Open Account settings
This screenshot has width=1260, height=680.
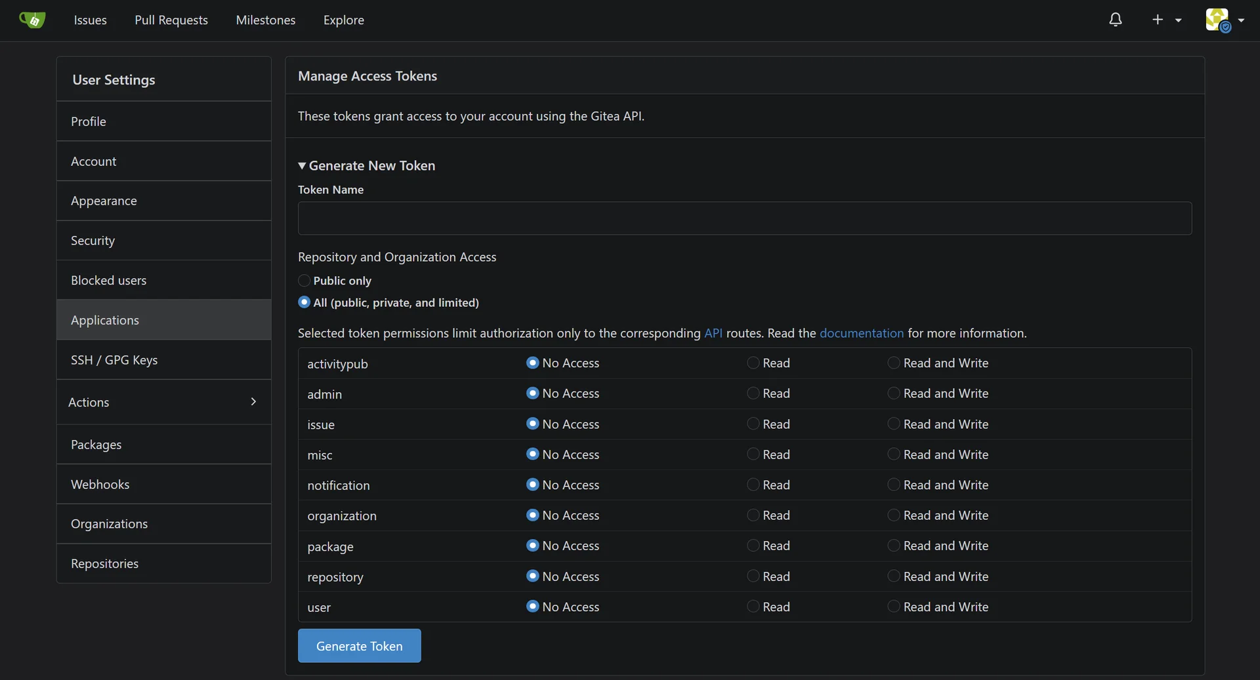(x=163, y=161)
